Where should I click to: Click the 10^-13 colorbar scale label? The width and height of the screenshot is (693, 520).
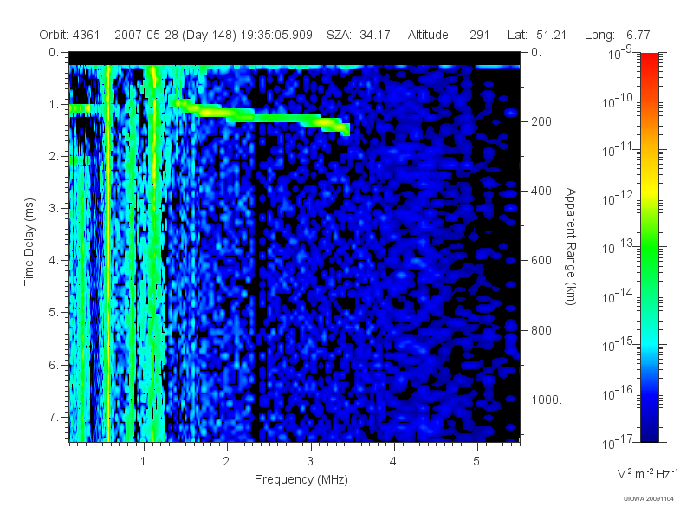point(617,247)
